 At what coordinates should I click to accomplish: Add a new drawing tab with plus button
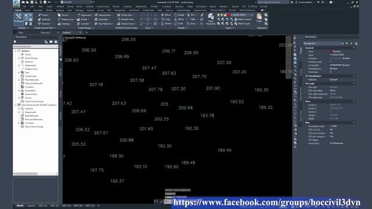(x=87, y=33)
